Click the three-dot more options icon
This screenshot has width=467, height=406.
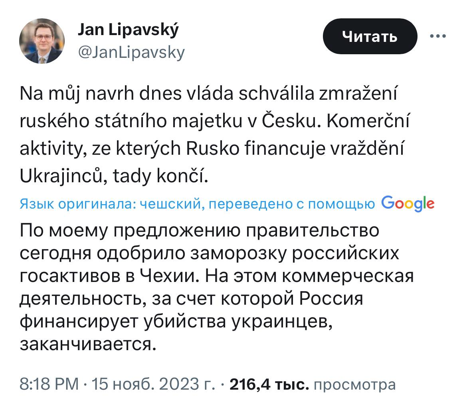tap(438, 36)
